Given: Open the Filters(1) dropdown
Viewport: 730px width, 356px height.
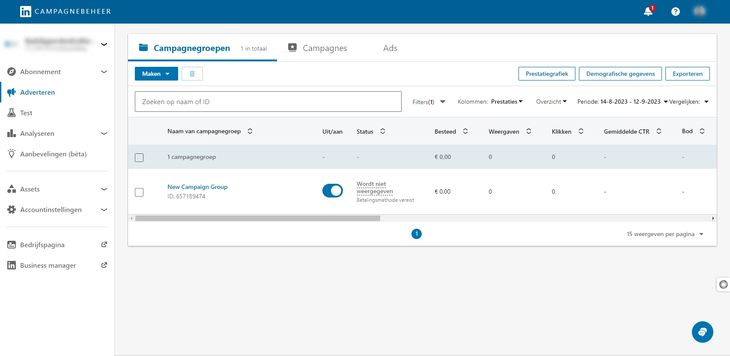Looking at the screenshot, I should pos(429,102).
